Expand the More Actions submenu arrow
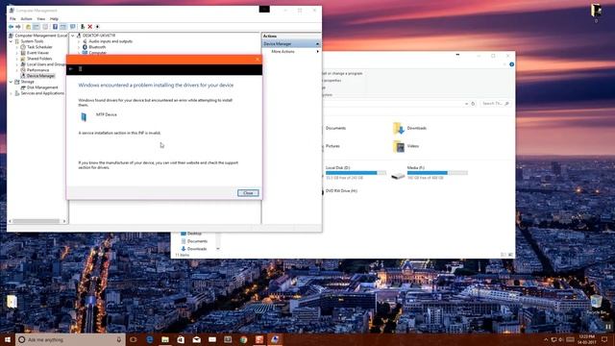615x346 pixels. (317, 52)
